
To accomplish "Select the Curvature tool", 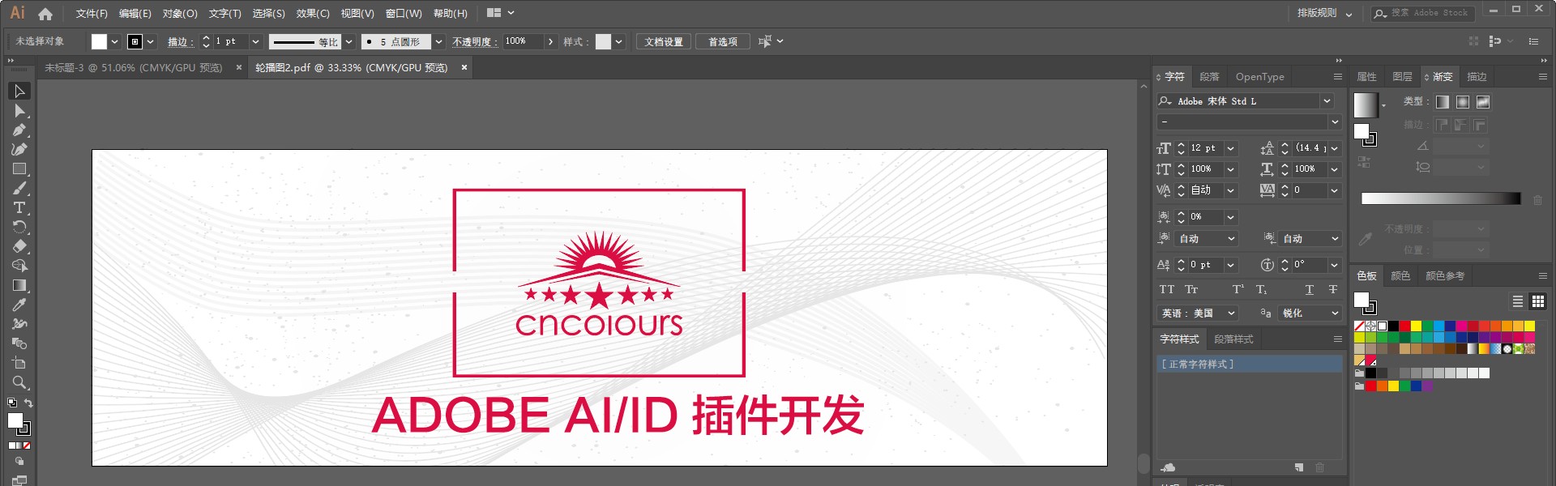I will [x=19, y=150].
